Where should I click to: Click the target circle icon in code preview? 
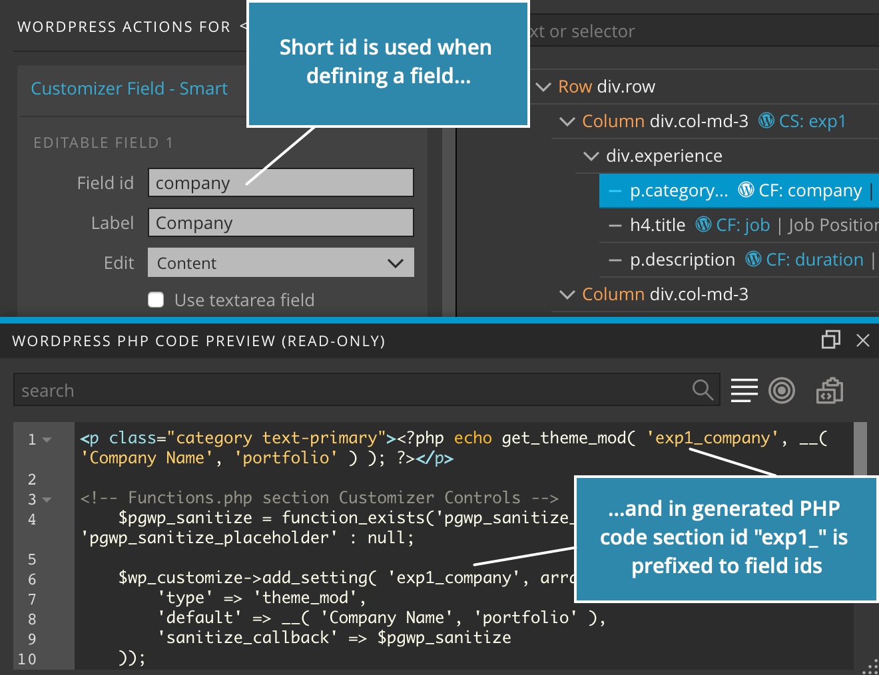782,390
